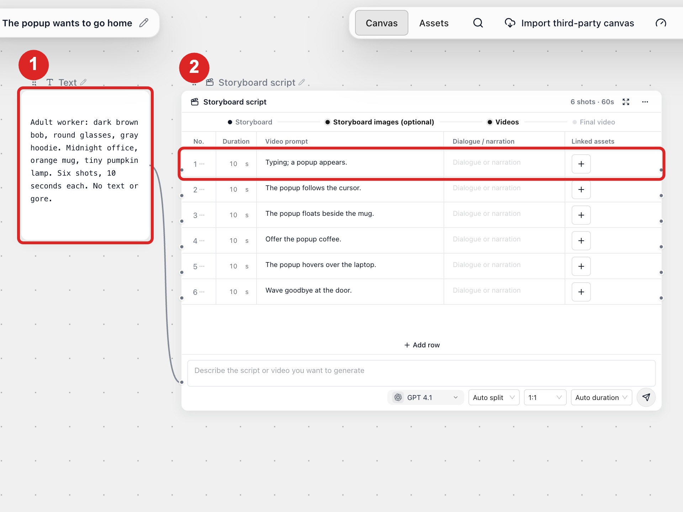Add linked asset to shot 1

coord(581,164)
